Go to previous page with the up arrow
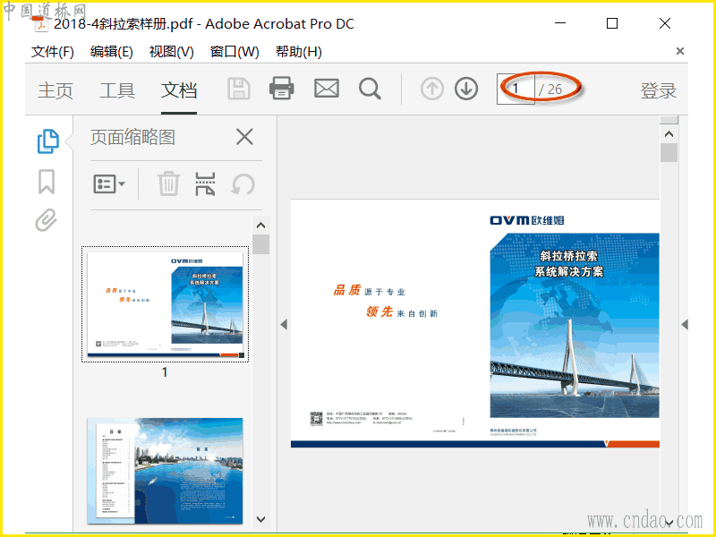The image size is (716, 537). pyautogui.click(x=432, y=89)
